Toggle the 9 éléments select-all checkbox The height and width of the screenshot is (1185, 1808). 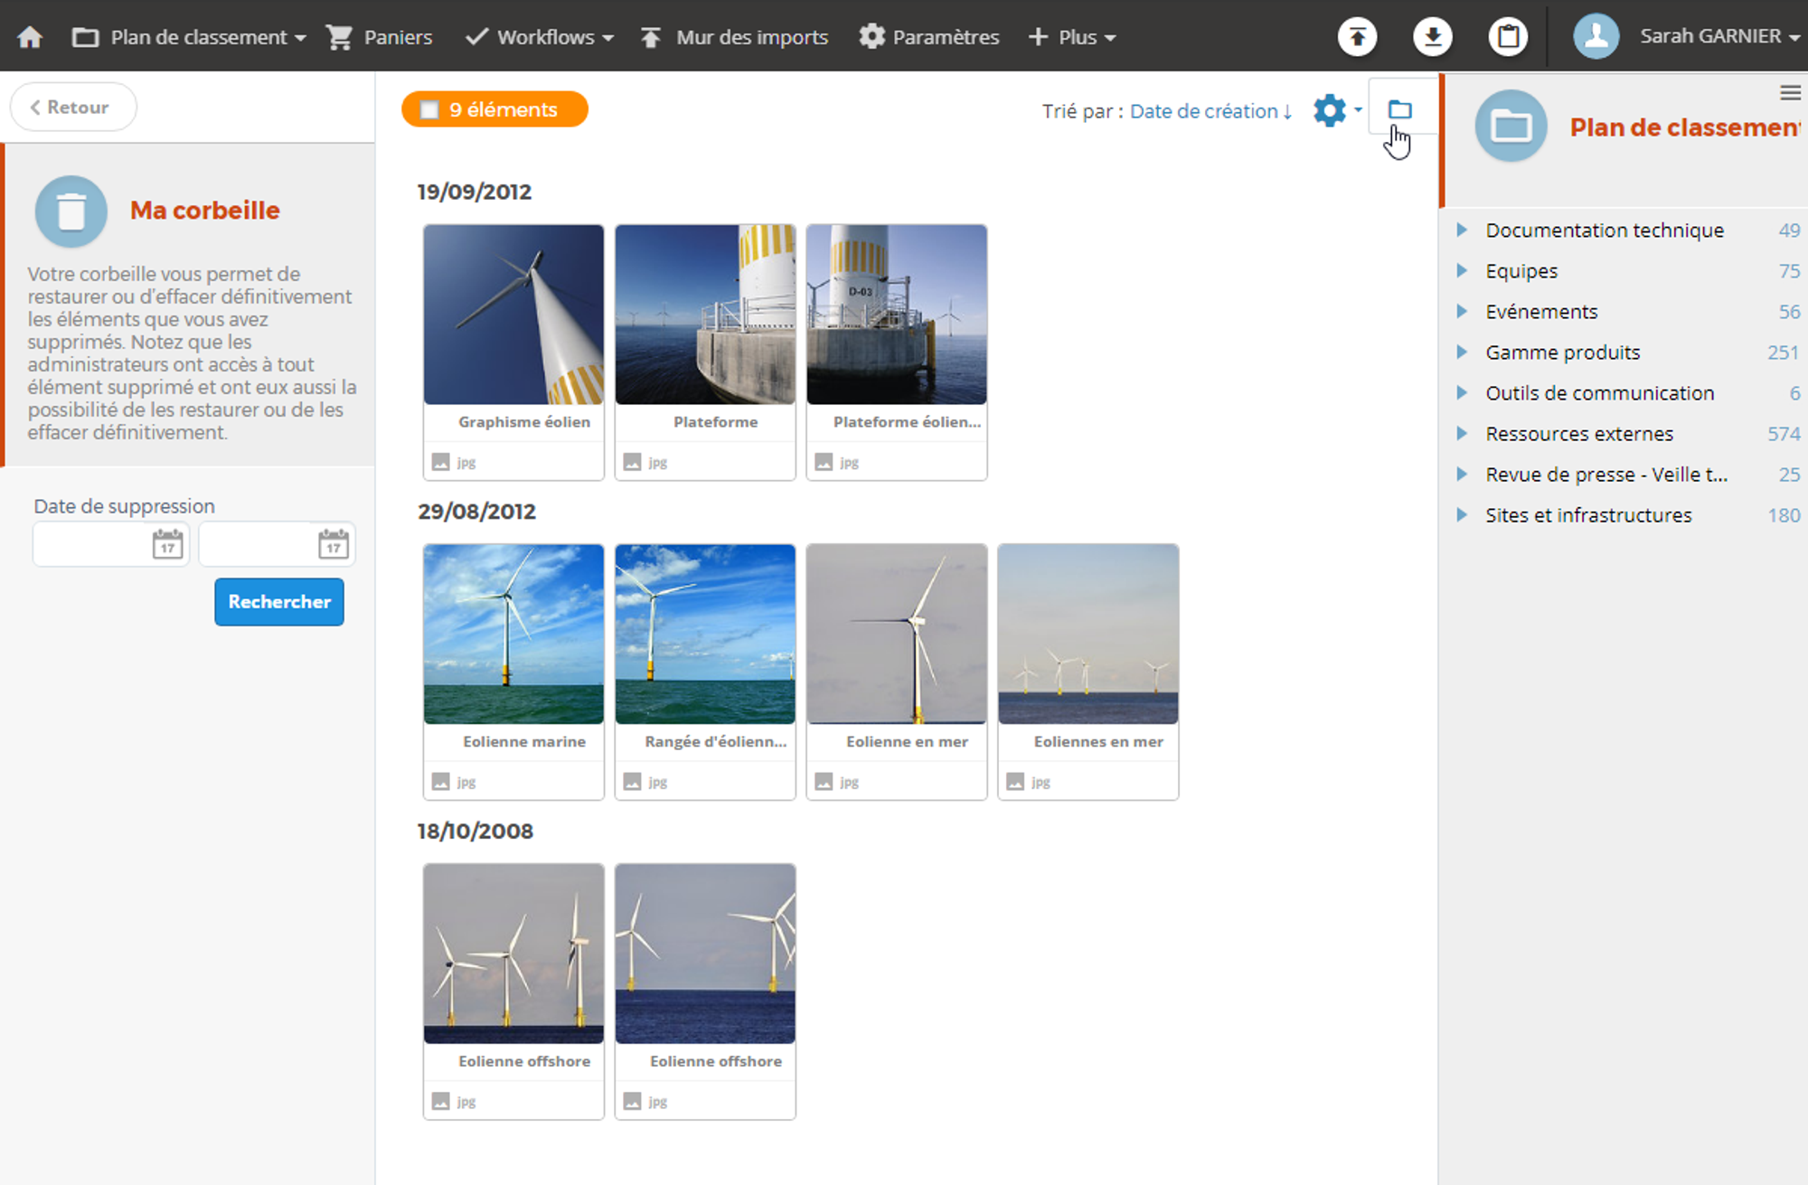tap(429, 110)
